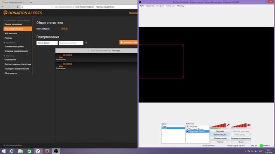
Task: Open 'Внутристримовая статистика' in the sidebar
Action: click(x=18, y=64)
